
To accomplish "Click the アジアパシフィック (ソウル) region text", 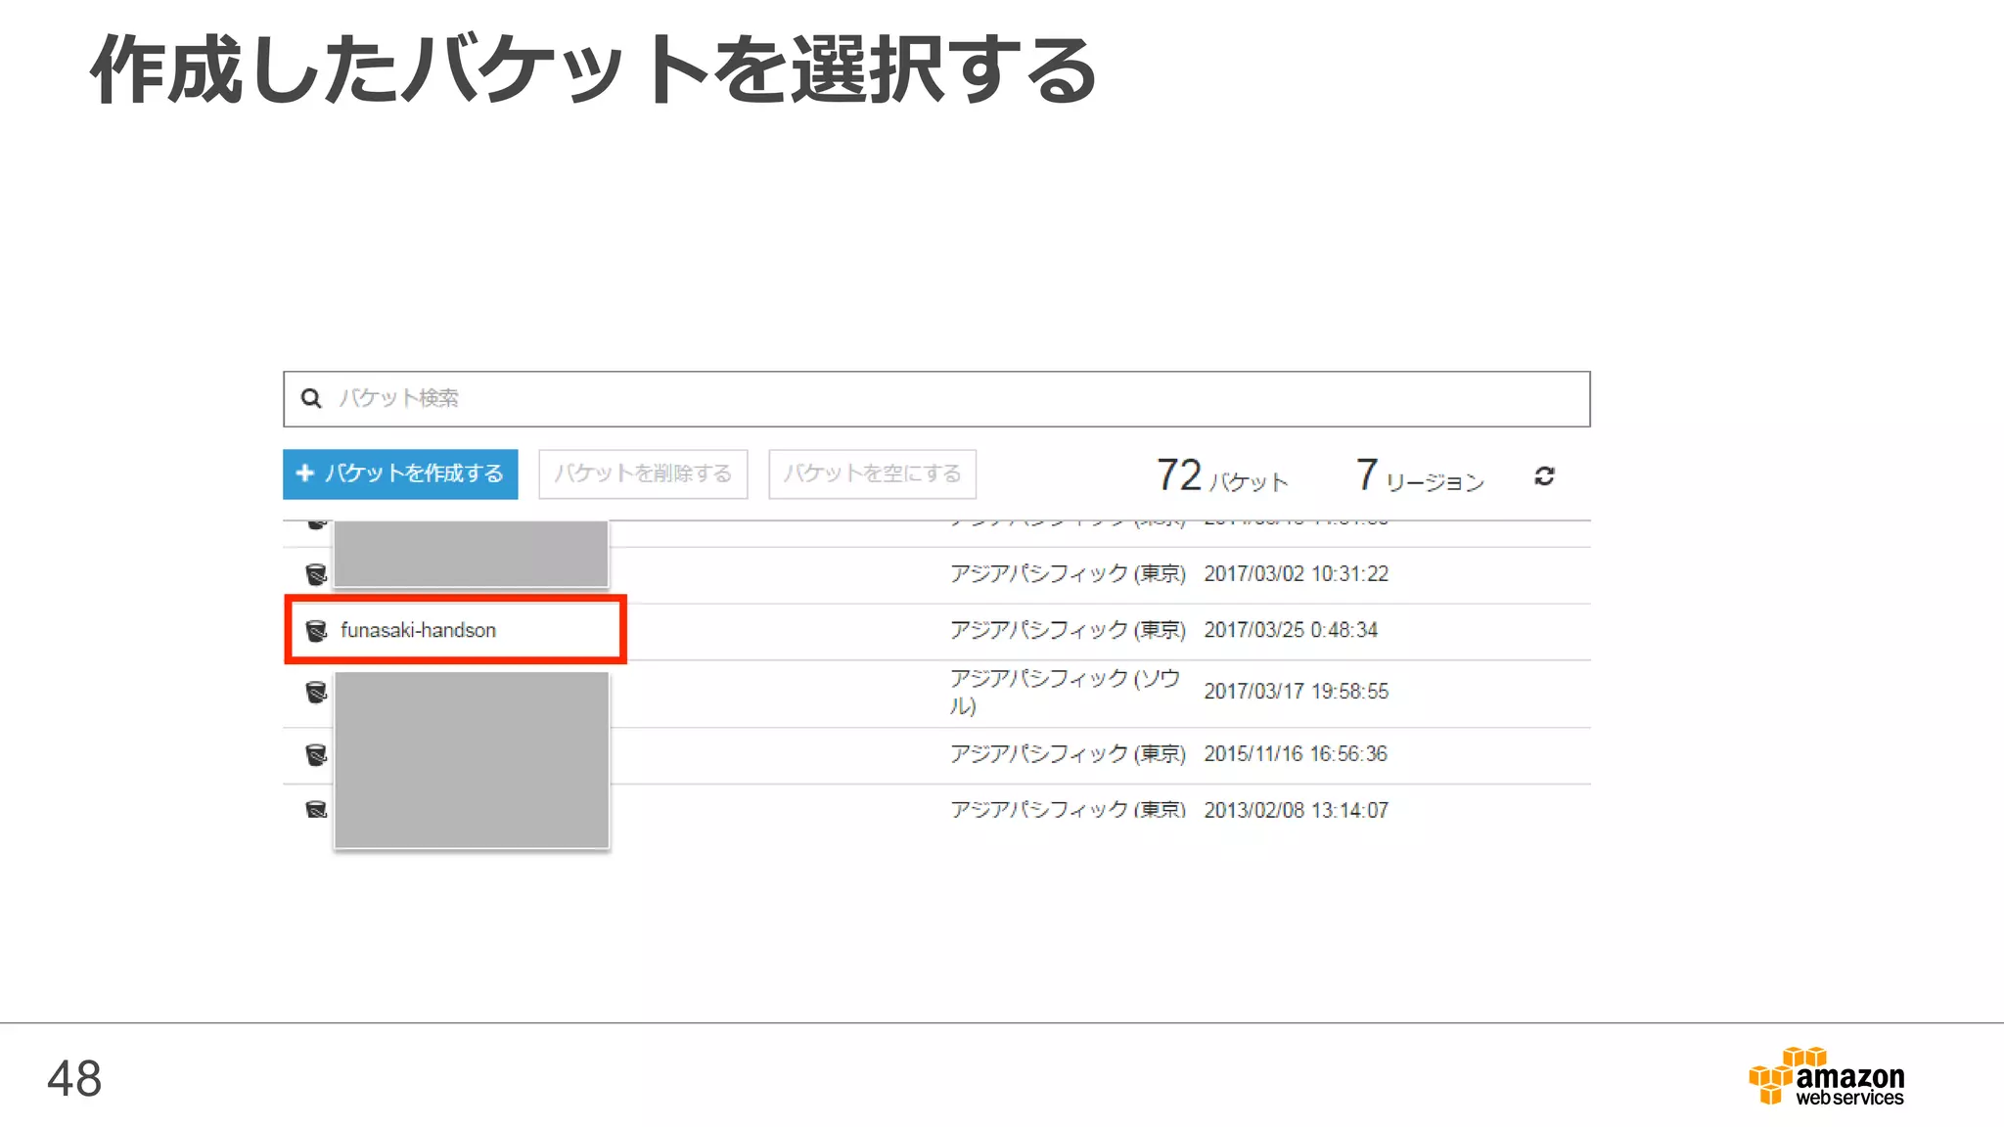I will point(1066,692).
